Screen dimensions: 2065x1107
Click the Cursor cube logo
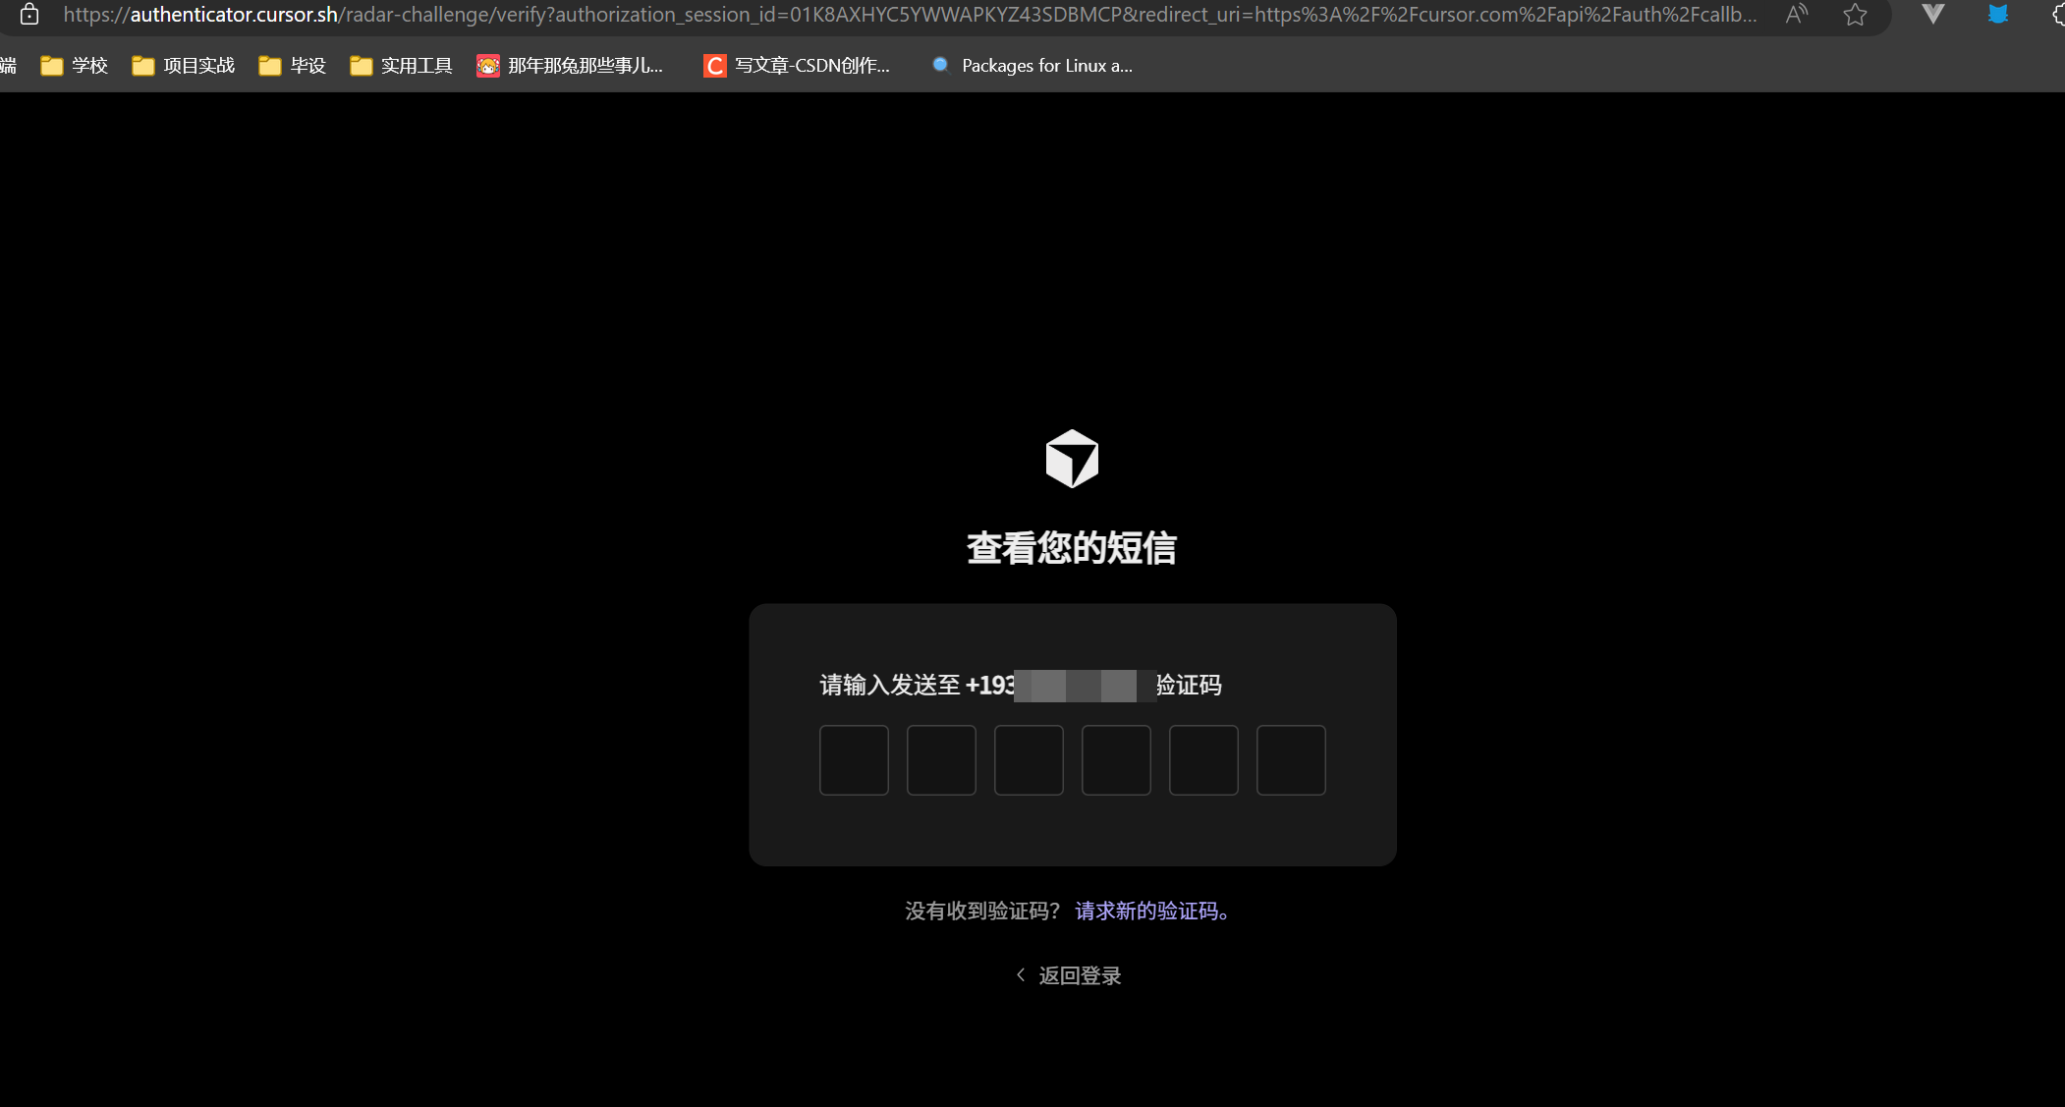[1072, 459]
